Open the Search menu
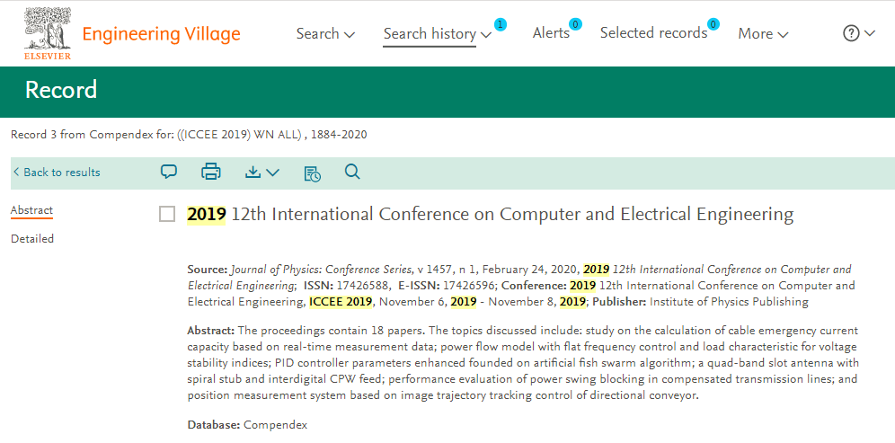The height and width of the screenshot is (443, 895). [325, 33]
